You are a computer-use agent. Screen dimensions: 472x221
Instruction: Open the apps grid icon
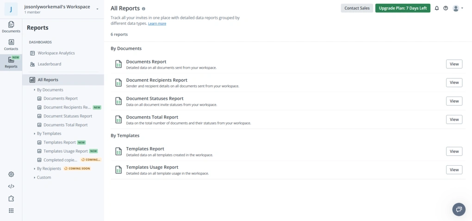tap(11, 210)
